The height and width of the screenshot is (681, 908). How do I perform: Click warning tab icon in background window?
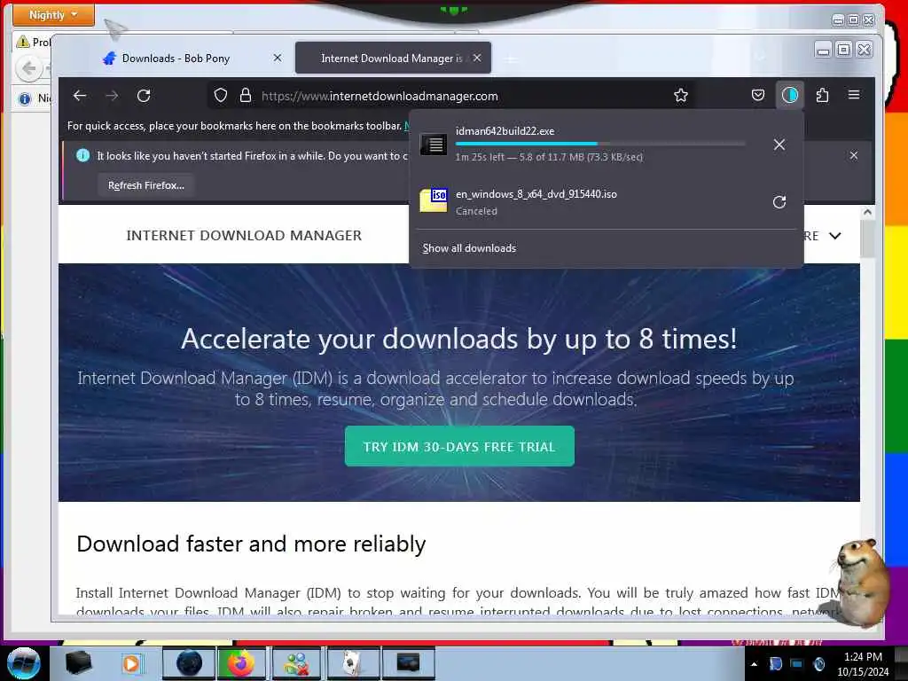click(x=23, y=42)
